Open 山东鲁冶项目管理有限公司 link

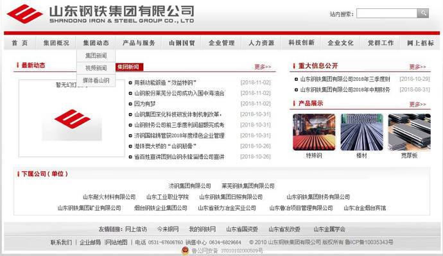tap(301, 208)
